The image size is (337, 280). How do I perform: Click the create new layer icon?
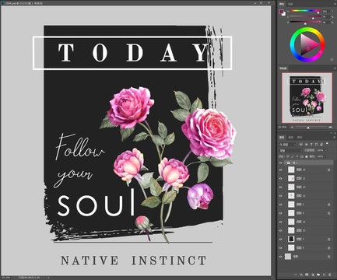[x=324, y=275]
